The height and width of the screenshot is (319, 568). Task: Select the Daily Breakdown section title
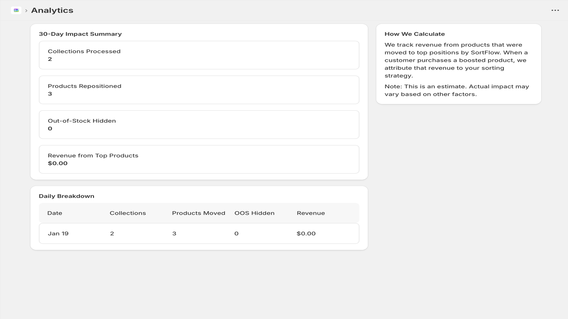pos(67,196)
